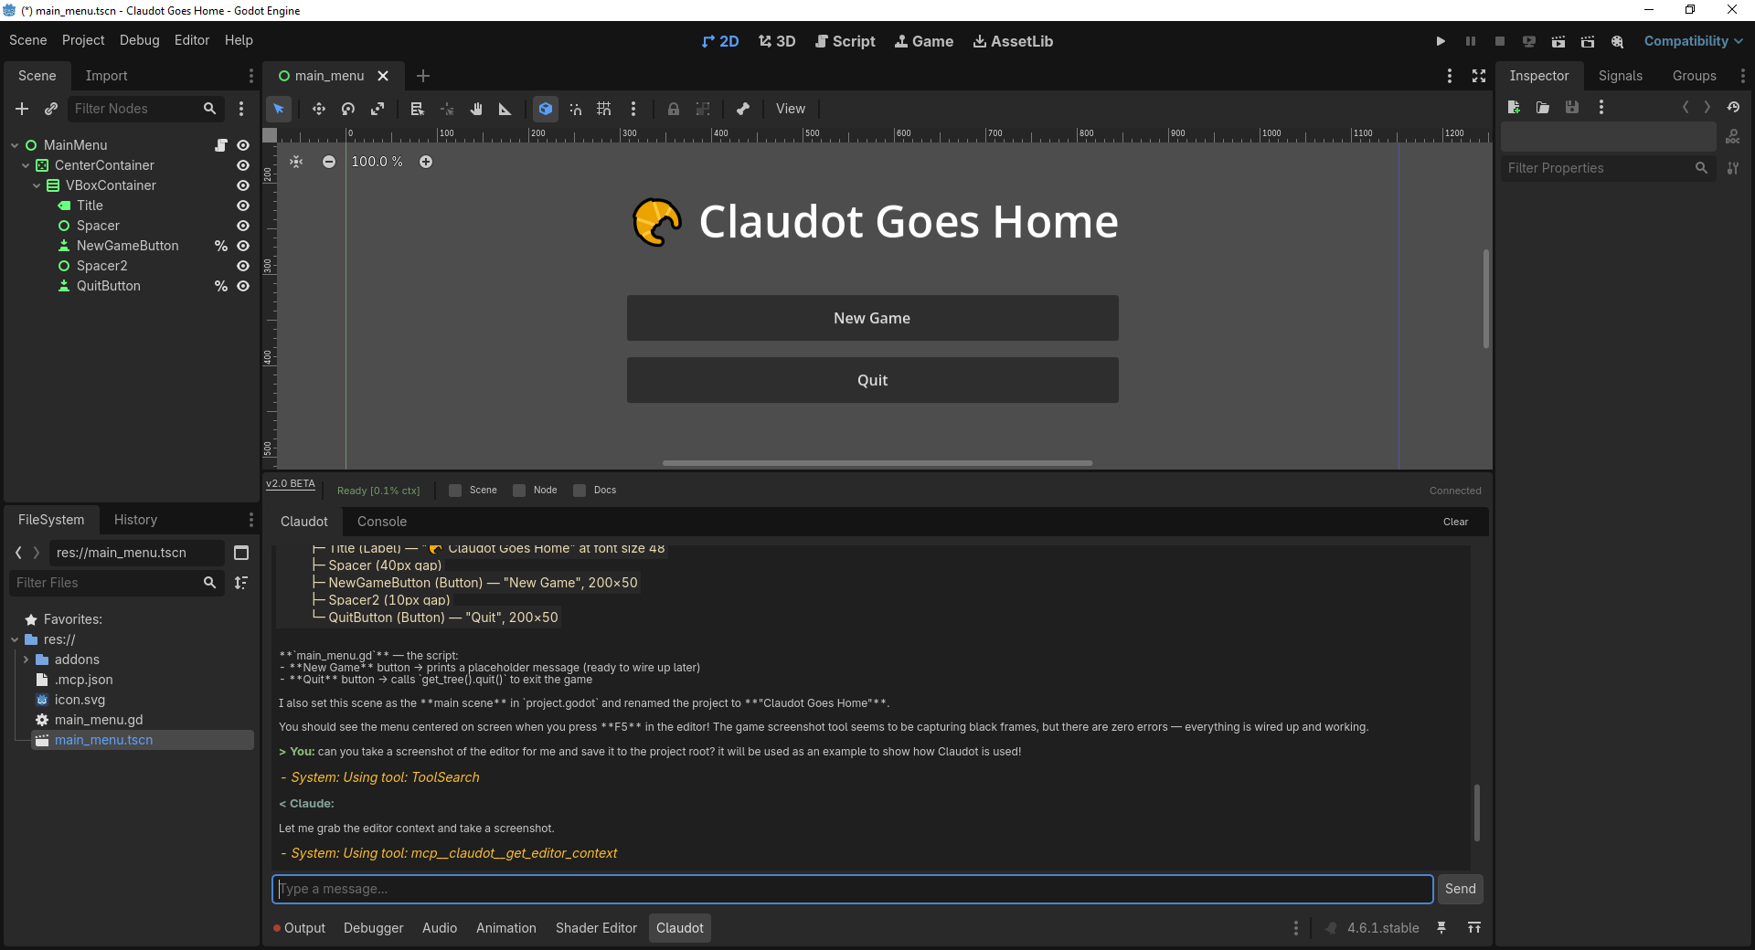
Task: Activate the Scale tool
Action: coord(378,109)
